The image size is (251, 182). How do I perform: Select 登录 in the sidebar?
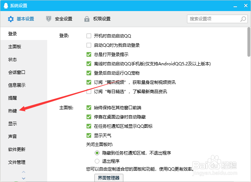(x=24, y=34)
